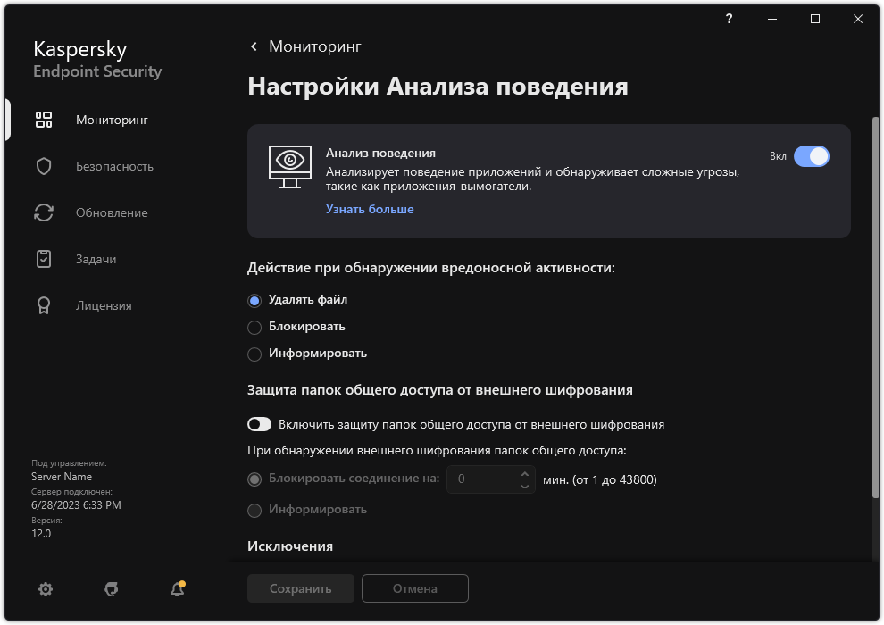Cancel changes with the Отмена button

tap(414, 588)
